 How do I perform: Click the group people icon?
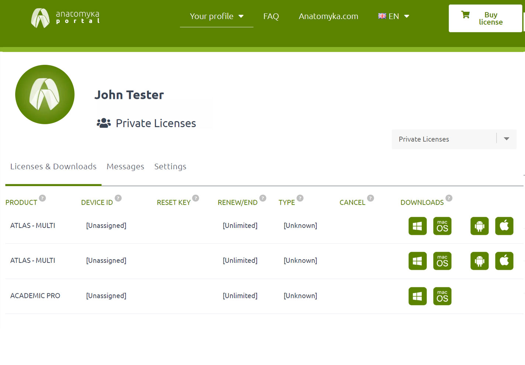[x=104, y=123]
